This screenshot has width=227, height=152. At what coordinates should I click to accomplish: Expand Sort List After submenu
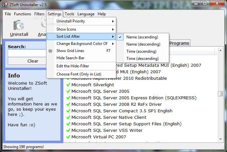point(81,36)
